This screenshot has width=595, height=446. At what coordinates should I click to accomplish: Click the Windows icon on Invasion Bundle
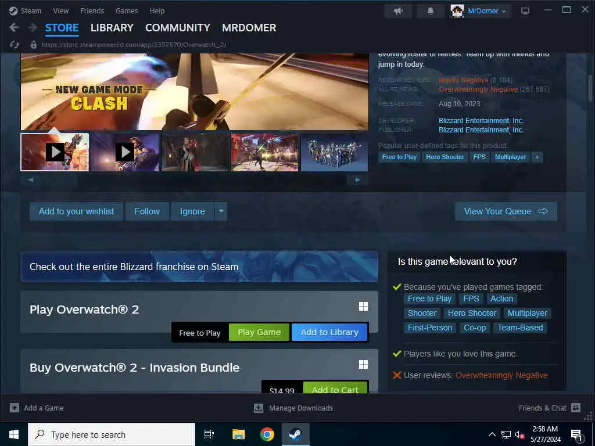tap(363, 365)
